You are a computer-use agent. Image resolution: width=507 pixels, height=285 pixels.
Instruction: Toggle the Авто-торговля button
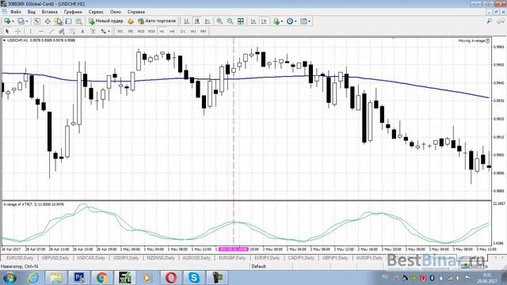(157, 21)
